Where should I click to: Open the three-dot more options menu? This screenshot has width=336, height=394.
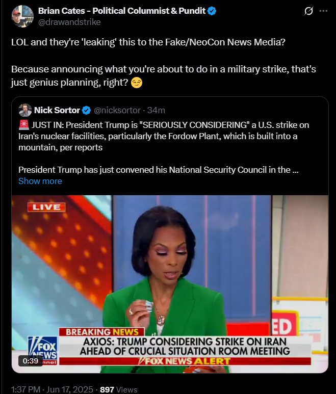coord(323,11)
